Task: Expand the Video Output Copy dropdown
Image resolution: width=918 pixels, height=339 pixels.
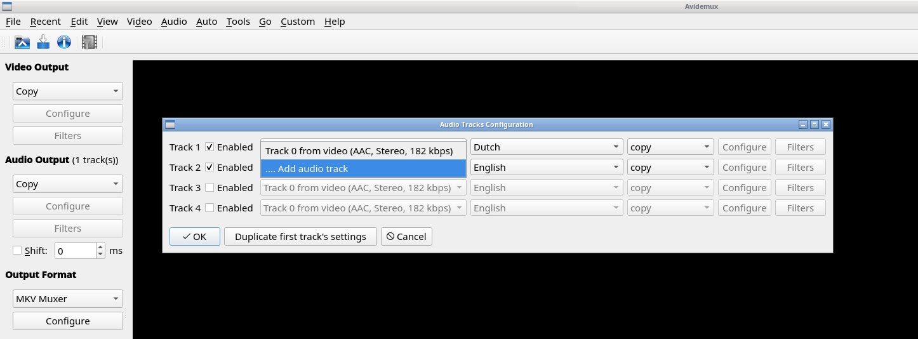Action: (68, 91)
